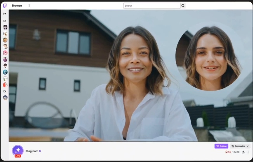The width and height of the screenshot is (253, 163).
Task: Select the pink-haired avatar channel in sidebar
Action: pos(5,53)
